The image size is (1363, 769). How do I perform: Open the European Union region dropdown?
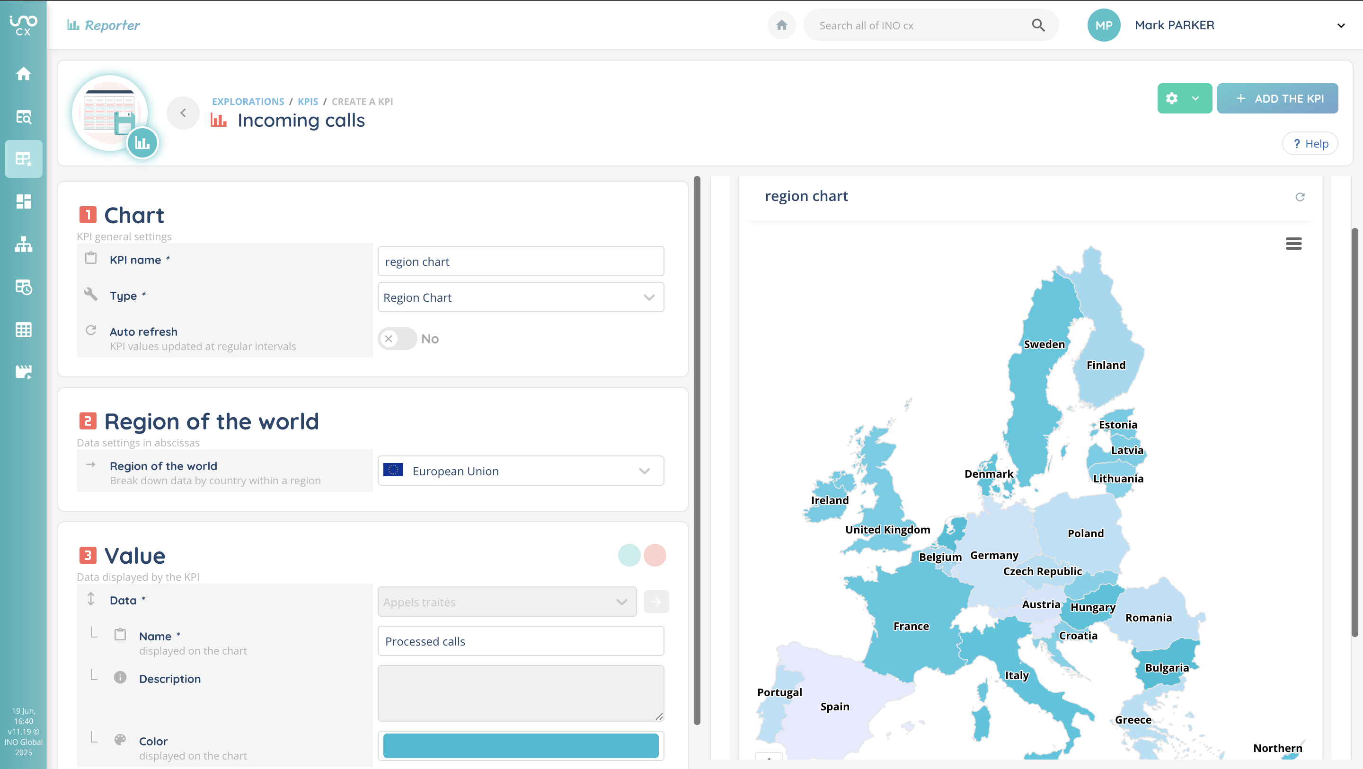(521, 471)
